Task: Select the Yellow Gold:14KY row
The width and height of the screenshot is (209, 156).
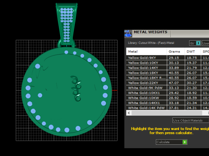Action: tap(168, 68)
